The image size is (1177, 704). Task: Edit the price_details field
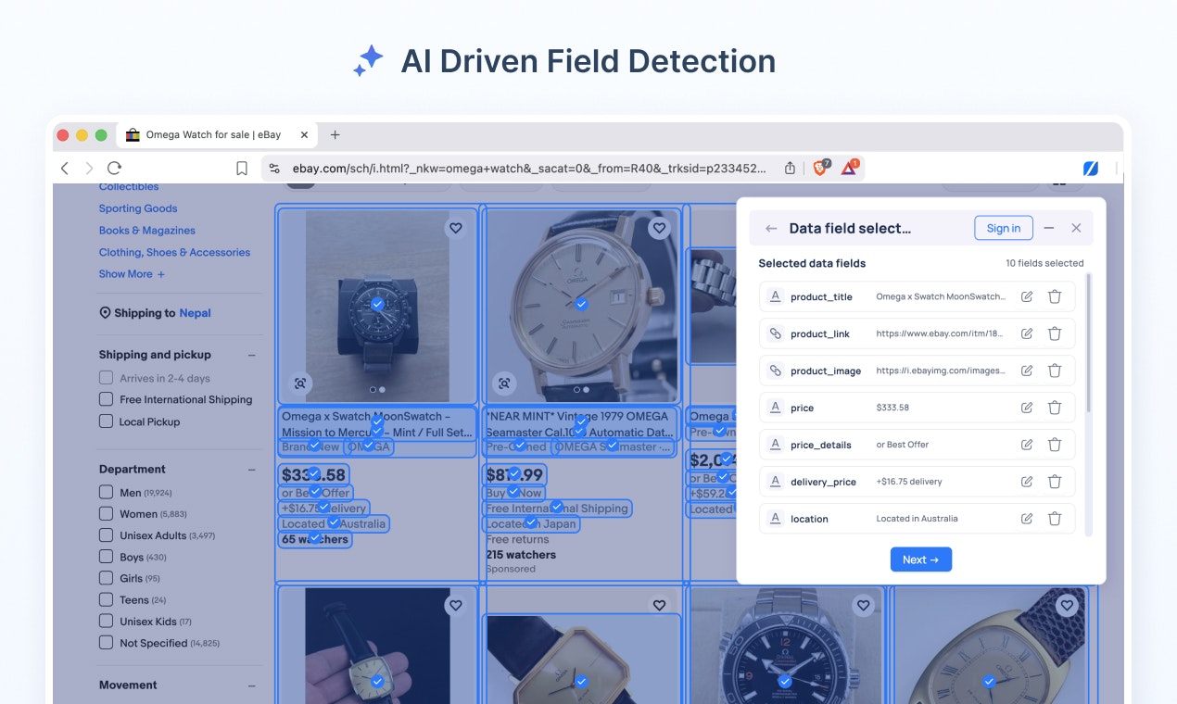(x=1027, y=445)
